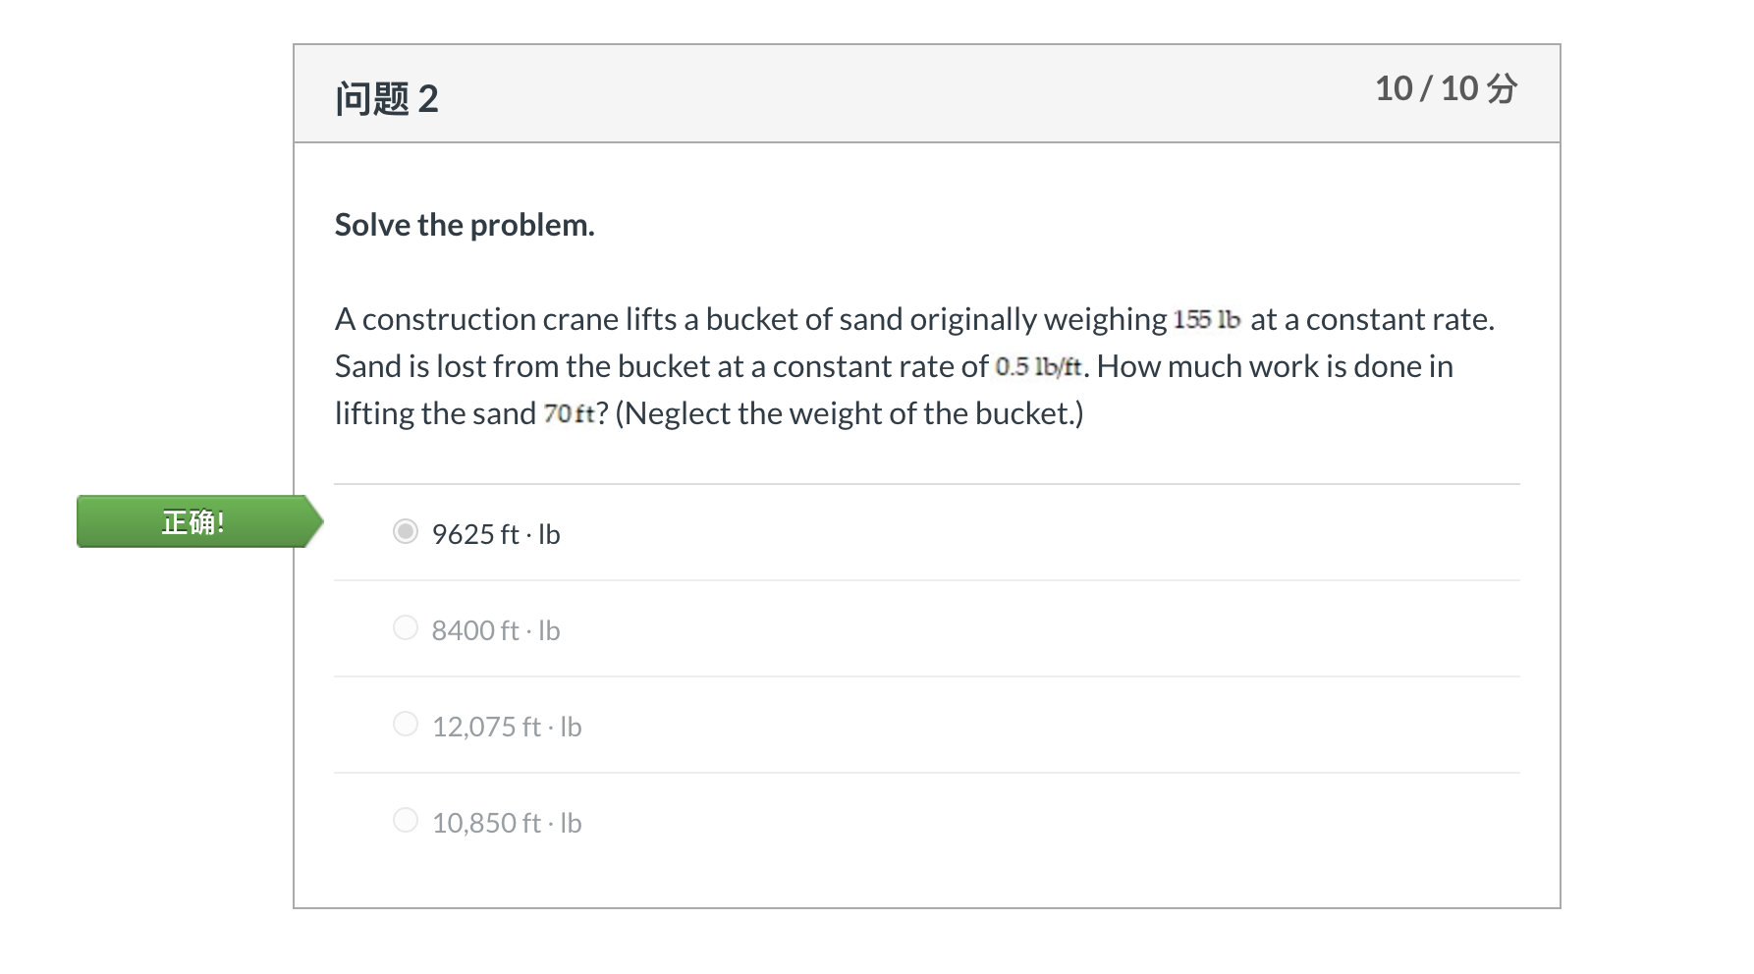The image size is (1754, 974).
Task: Click the 9625 ft · lb answer text
Action: [496, 534]
